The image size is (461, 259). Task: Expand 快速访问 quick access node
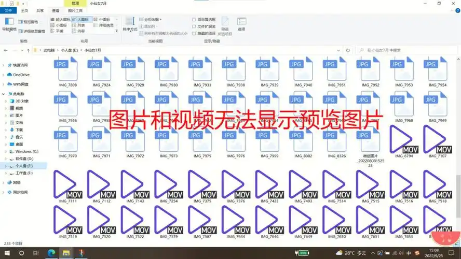(x=4, y=65)
